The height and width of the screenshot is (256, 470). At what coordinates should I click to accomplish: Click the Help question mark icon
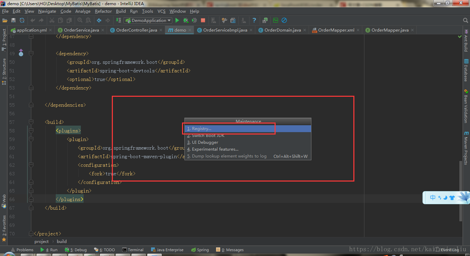(254, 20)
